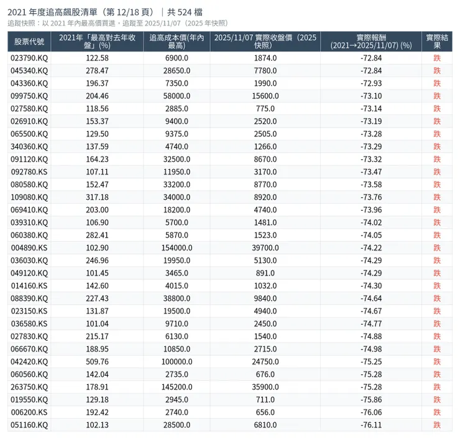Click the 2025/11/07 實際收盤價 column header
The image size is (460, 439).
(265, 42)
